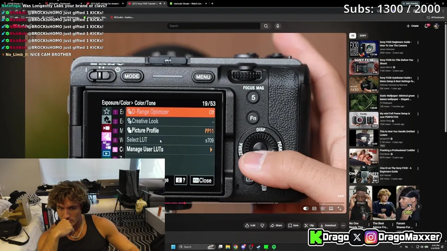Image resolution: width=447 pixels, height=251 pixels.
Task: Show next Shorts with the right arrow
Action: click(x=418, y=206)
